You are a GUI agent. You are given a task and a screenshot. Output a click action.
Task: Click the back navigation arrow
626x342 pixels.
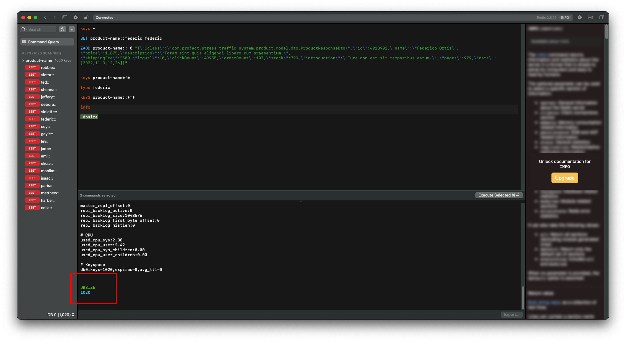pos(45,18)
